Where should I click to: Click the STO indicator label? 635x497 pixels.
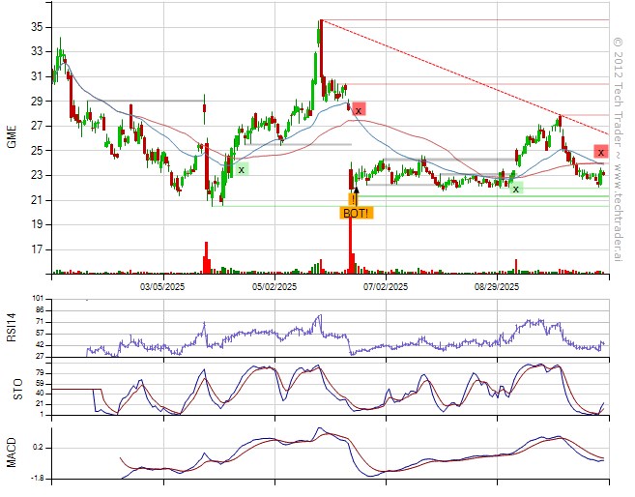point(13,390)
